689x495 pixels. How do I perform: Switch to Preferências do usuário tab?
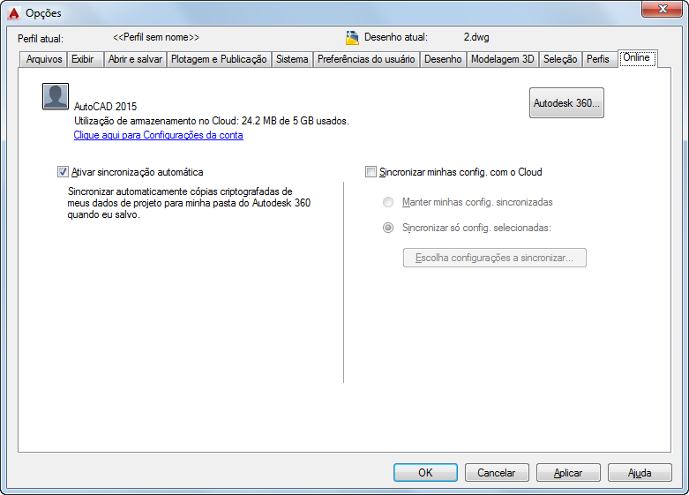(366, 59)
